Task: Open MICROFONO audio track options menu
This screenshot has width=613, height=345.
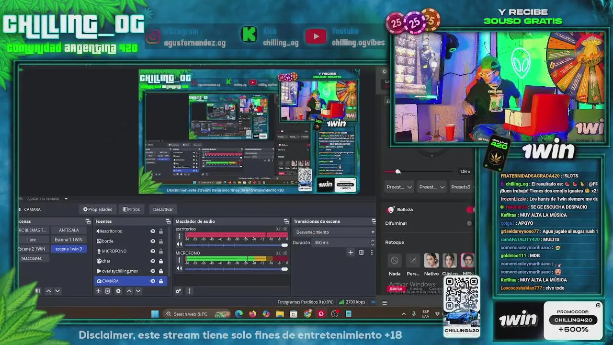Action: (x=179, y=259)
